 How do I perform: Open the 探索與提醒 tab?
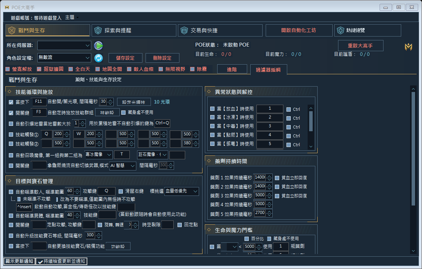point(134,30)
